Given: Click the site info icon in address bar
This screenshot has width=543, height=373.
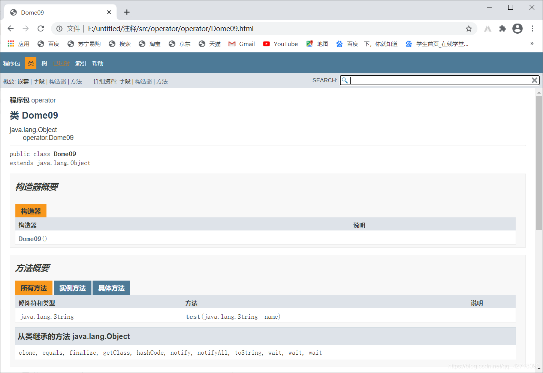Looking at the screenshot, I should pos(59,28).
